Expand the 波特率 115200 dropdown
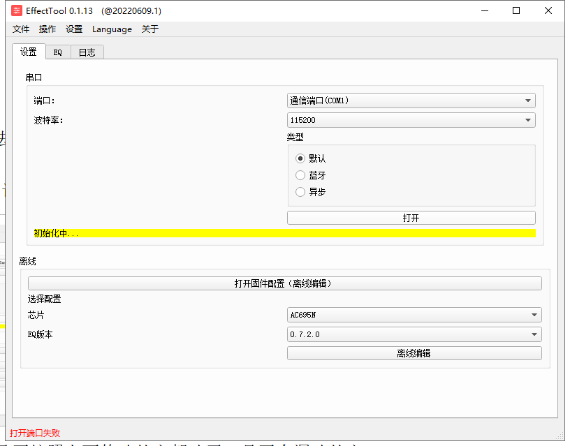The width and height of the screenshot is (570, 446). pyautogui.click(x=411, y=120)
